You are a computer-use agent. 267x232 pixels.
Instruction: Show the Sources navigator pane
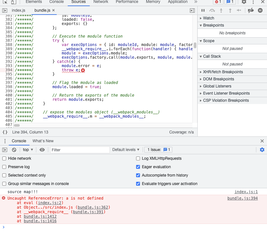tap(5, 11)
